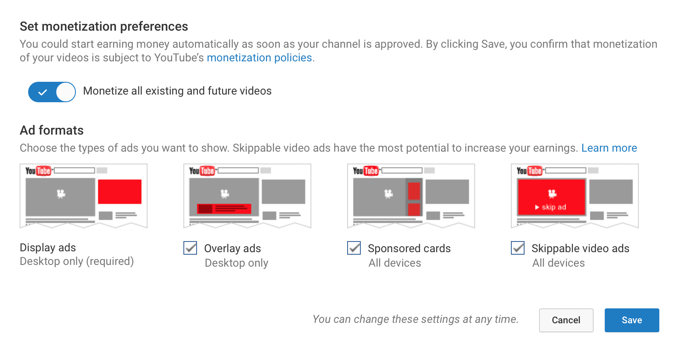Select the Overlay ads preview thumbnail

(247, 196)
